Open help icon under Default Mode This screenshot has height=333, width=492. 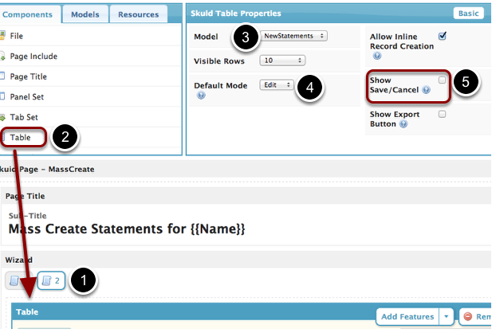[201, 96]
